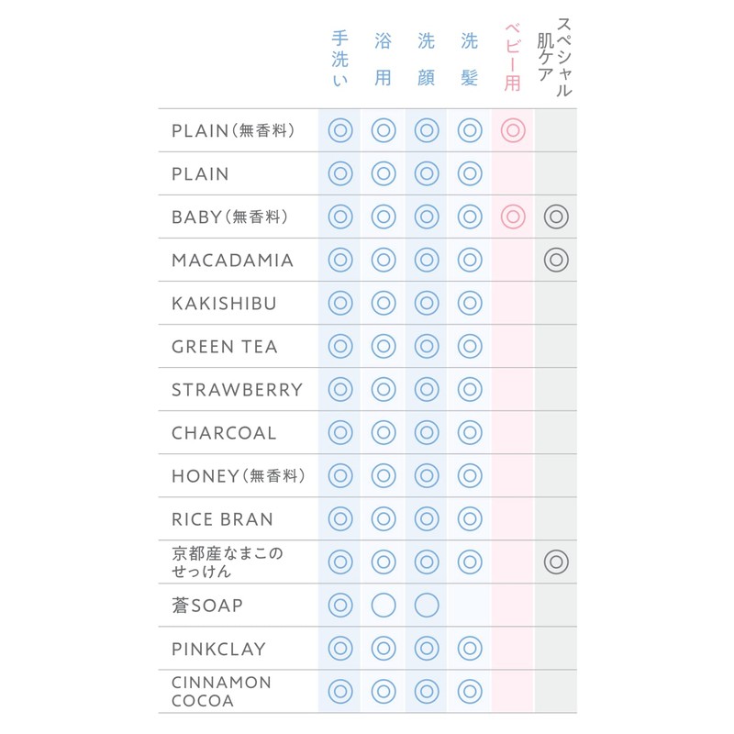Click the PINKCLAY row label
This screenshot has height=734, width=734.
coord(218,649)
